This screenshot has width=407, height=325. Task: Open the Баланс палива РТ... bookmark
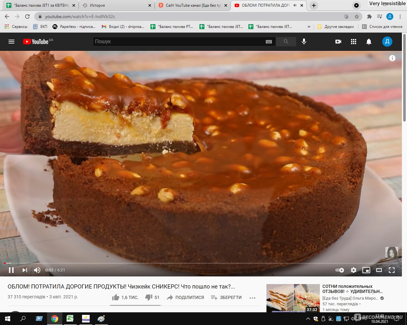172,27
